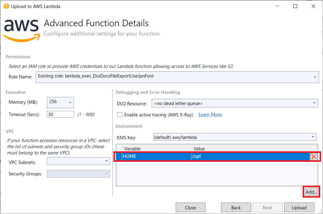
Task: Click the Close button
Action: click(x=190, y=208)
